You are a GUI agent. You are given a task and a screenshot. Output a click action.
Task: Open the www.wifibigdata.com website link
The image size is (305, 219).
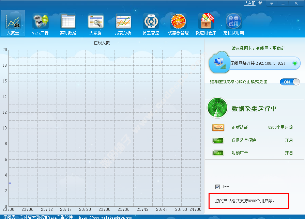105,217
